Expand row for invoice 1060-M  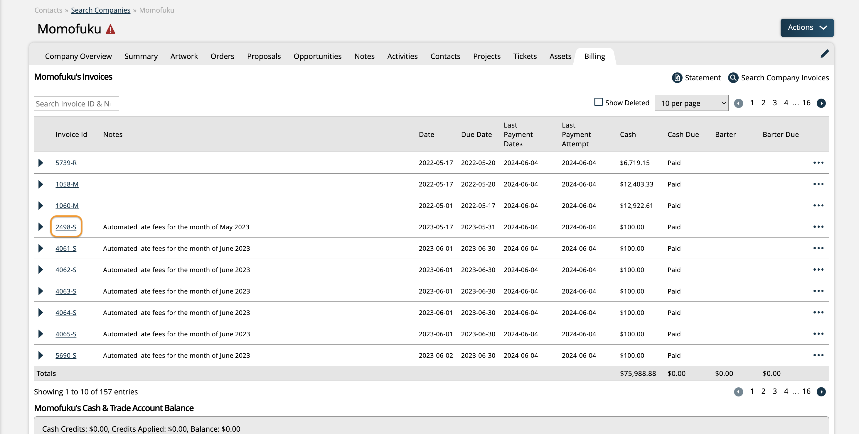click(41, 206)
